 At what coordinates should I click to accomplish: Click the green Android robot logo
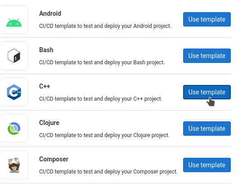click(x=14, y=22)
